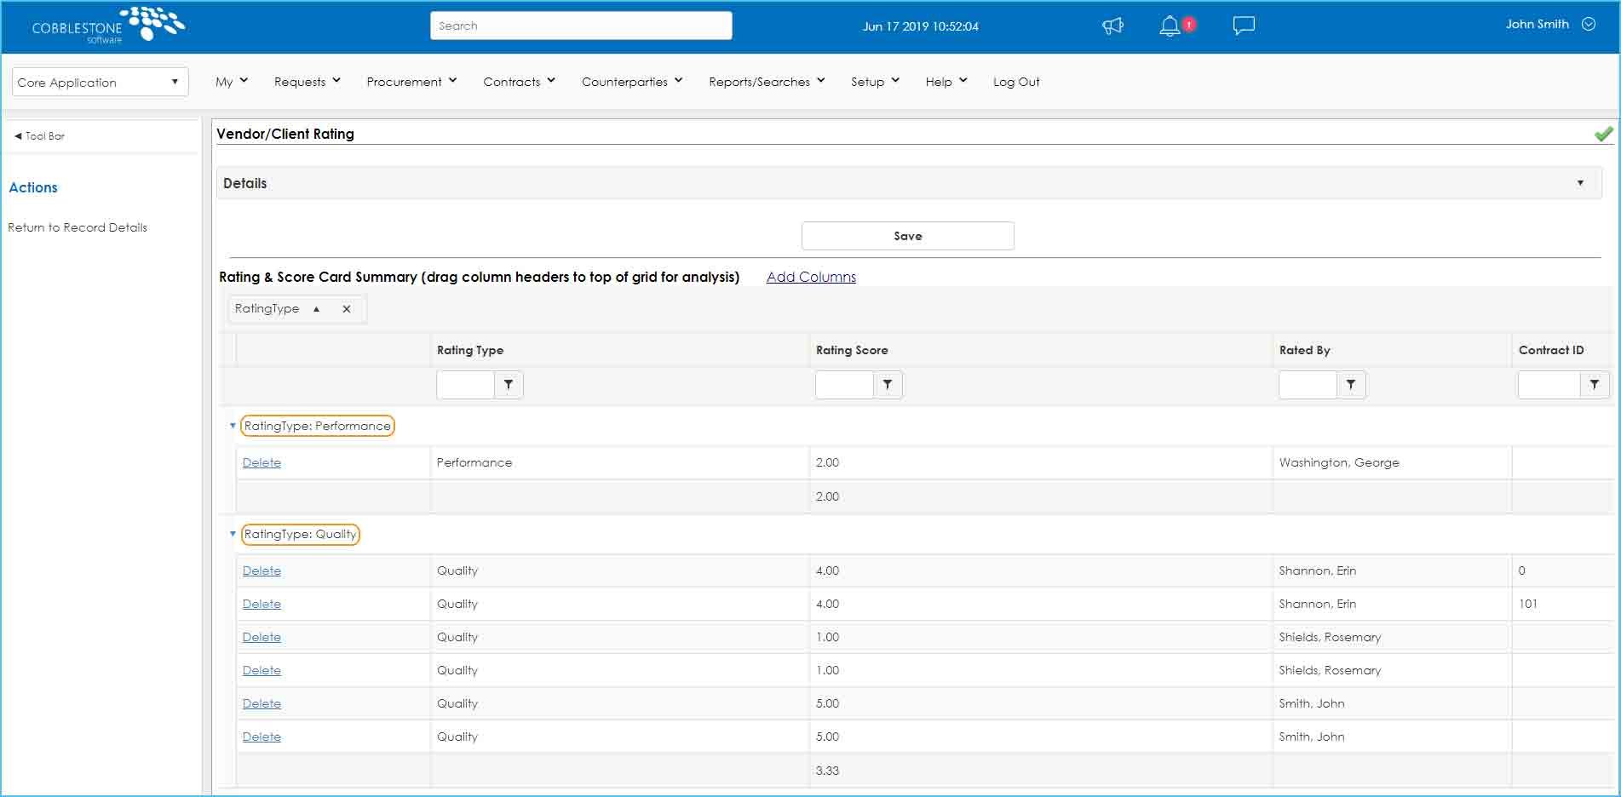The image size is (1621, 797).
Task: Toggle sort direction on the RatingType group chip
Action: 316,309
